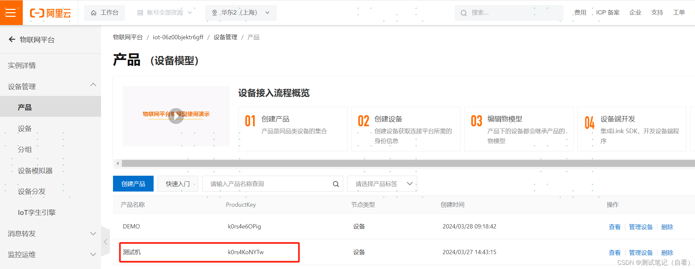Click creation time 2024/03/28 09:18:42

(469, 226)
